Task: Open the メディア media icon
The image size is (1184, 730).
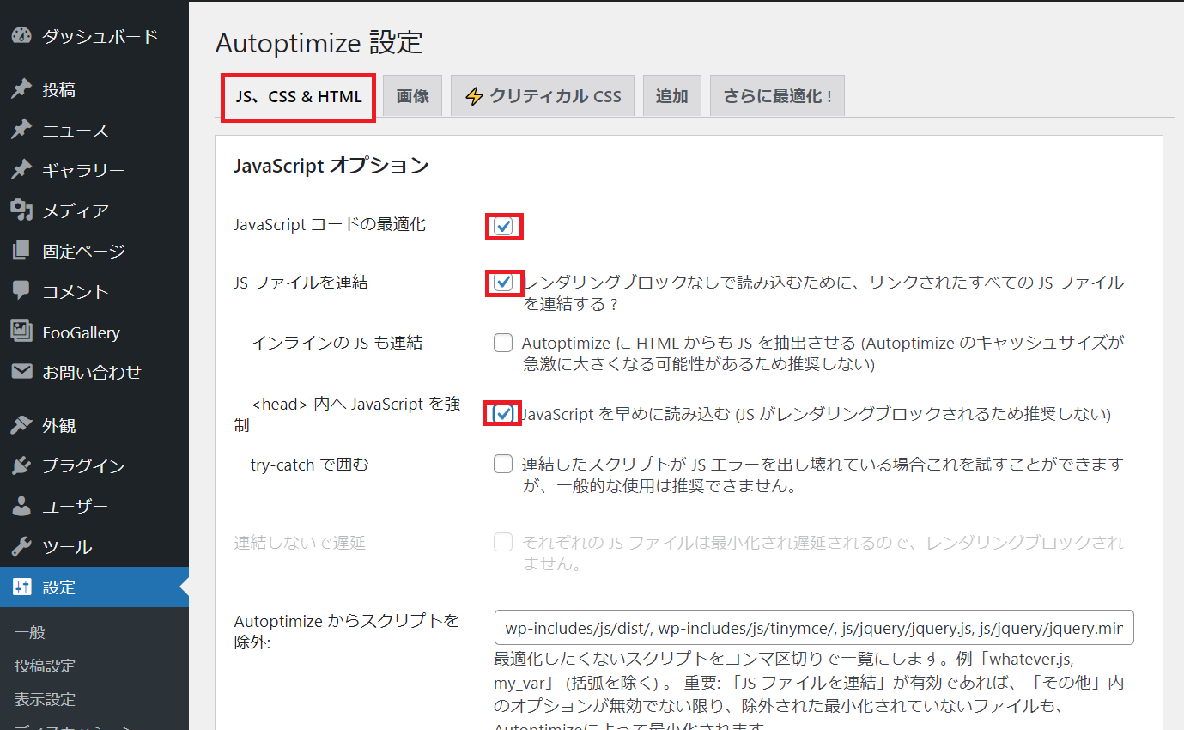Action: point(21,210)
